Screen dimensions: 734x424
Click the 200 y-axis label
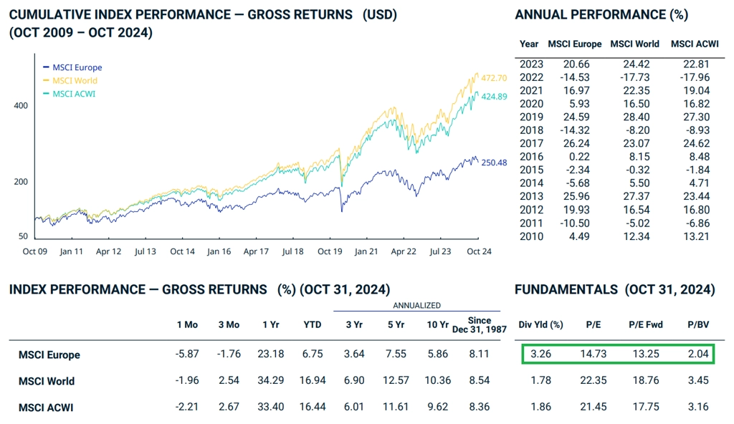(x=21, y=182)
